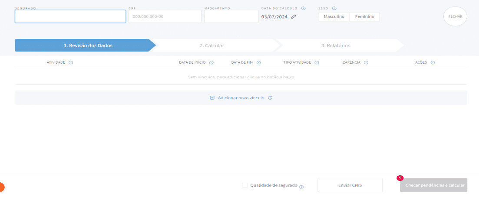Click info icon next to Atividade header
The width and height of the screenshot is (479, 200).
coord(71,62)
